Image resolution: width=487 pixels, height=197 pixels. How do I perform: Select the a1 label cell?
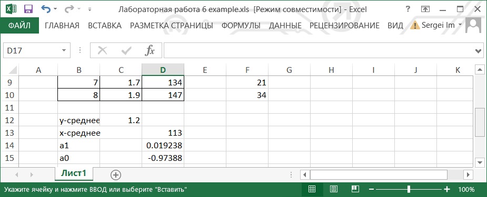coord(79,145)
